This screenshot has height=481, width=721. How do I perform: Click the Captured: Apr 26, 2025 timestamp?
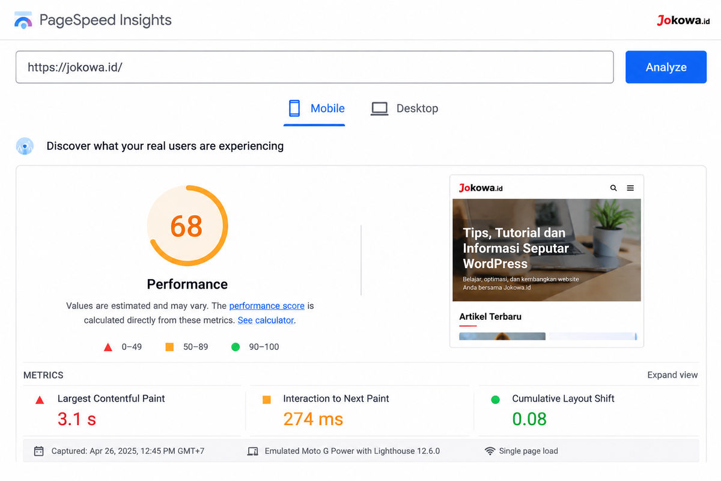click(x=128, y=451)
